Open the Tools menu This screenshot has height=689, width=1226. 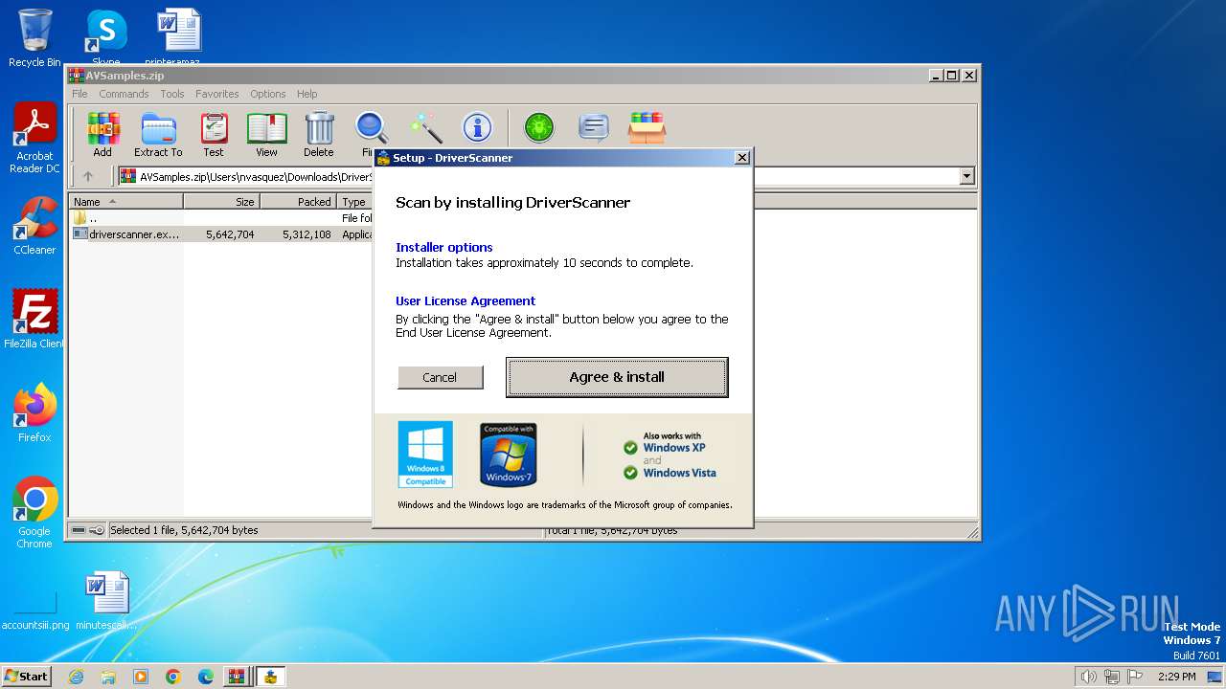tap(172, 94)
